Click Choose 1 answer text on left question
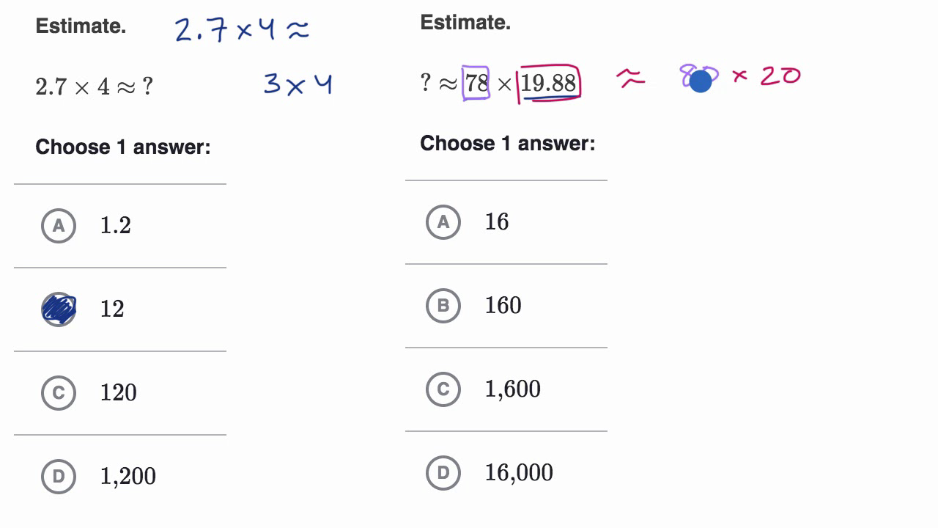Image resolution: width=938 pixels, height=528 pixels. [122, 147]
